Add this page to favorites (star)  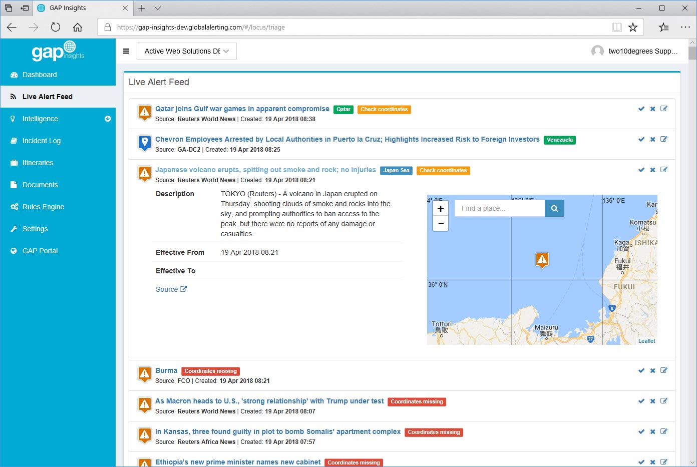[633, 27]
